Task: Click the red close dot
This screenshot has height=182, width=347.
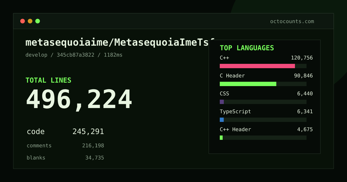Action: tap(23, 21)
